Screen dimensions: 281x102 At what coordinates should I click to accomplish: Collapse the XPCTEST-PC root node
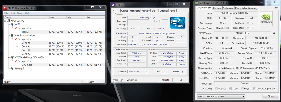(5, 21)
